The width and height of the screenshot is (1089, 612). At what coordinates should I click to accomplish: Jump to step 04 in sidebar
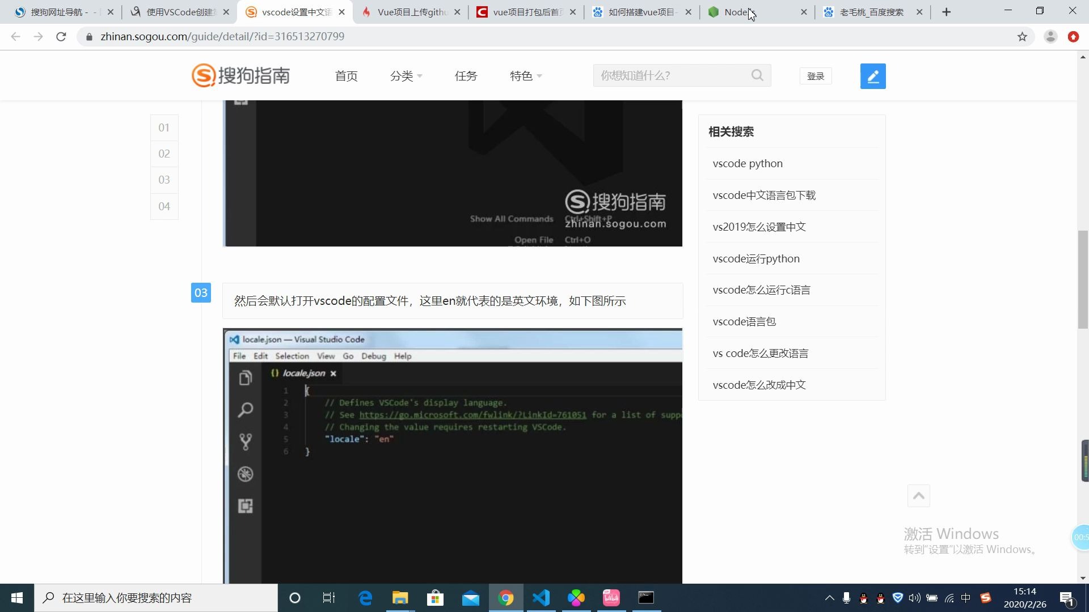164,206
